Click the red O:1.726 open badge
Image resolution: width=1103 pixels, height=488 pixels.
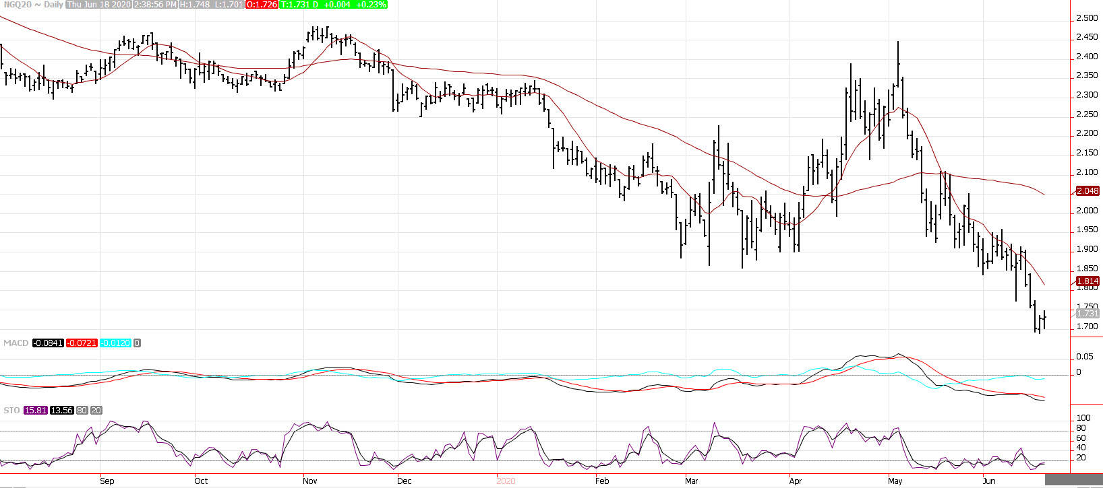260,5
